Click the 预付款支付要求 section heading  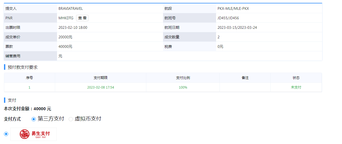tap(23, 67)
